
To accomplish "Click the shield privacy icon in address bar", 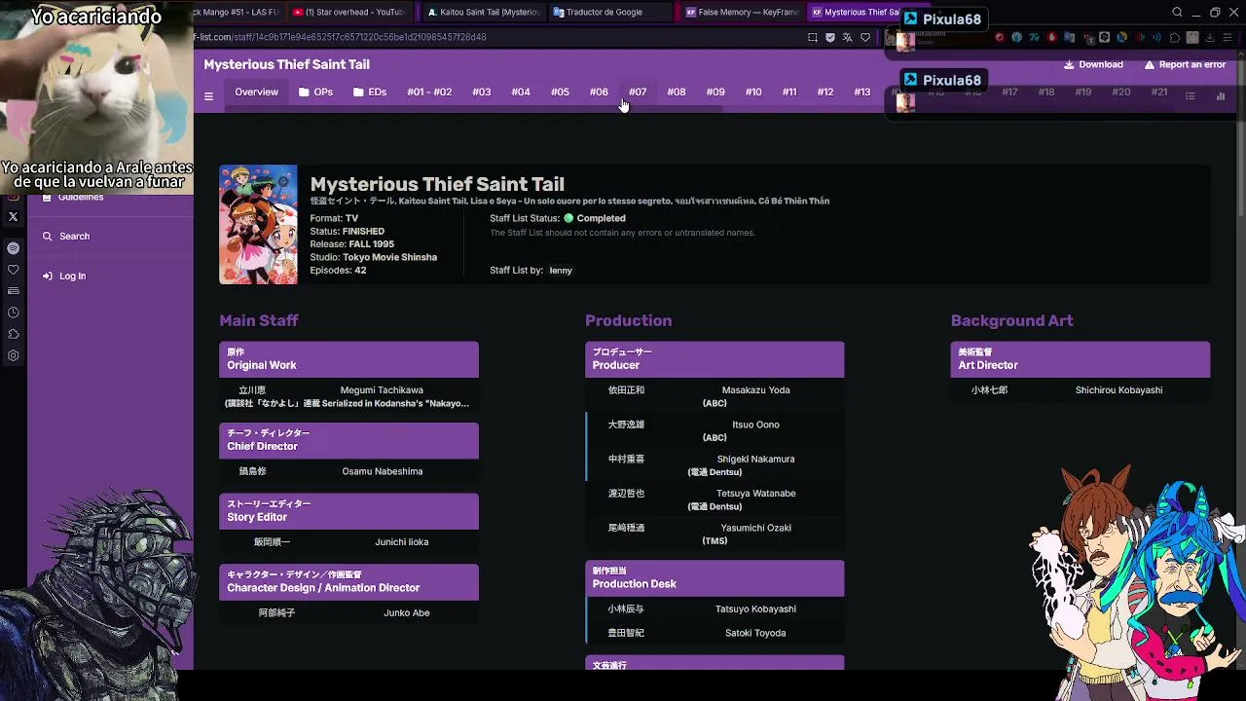I will [830, 38].
